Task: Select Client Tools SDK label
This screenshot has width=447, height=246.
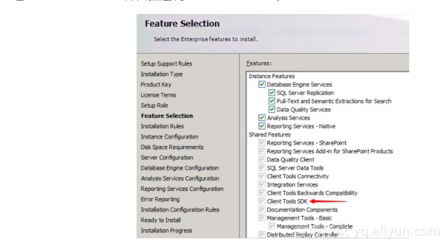Action: [x=287, y=201]
